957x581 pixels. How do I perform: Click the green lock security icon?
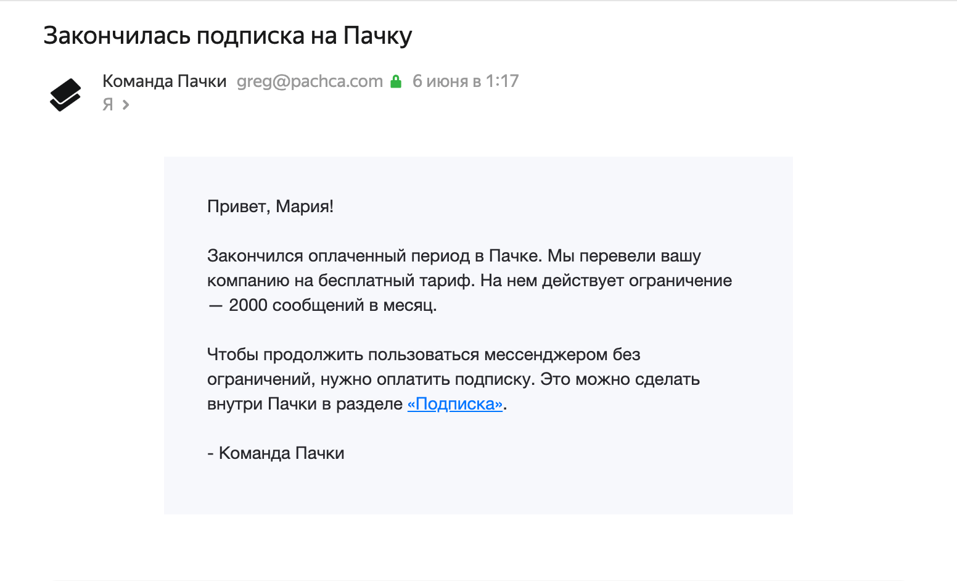[x=396, y=81]
